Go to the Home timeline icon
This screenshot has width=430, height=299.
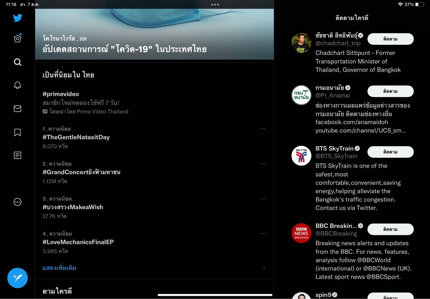pos(17,38)
